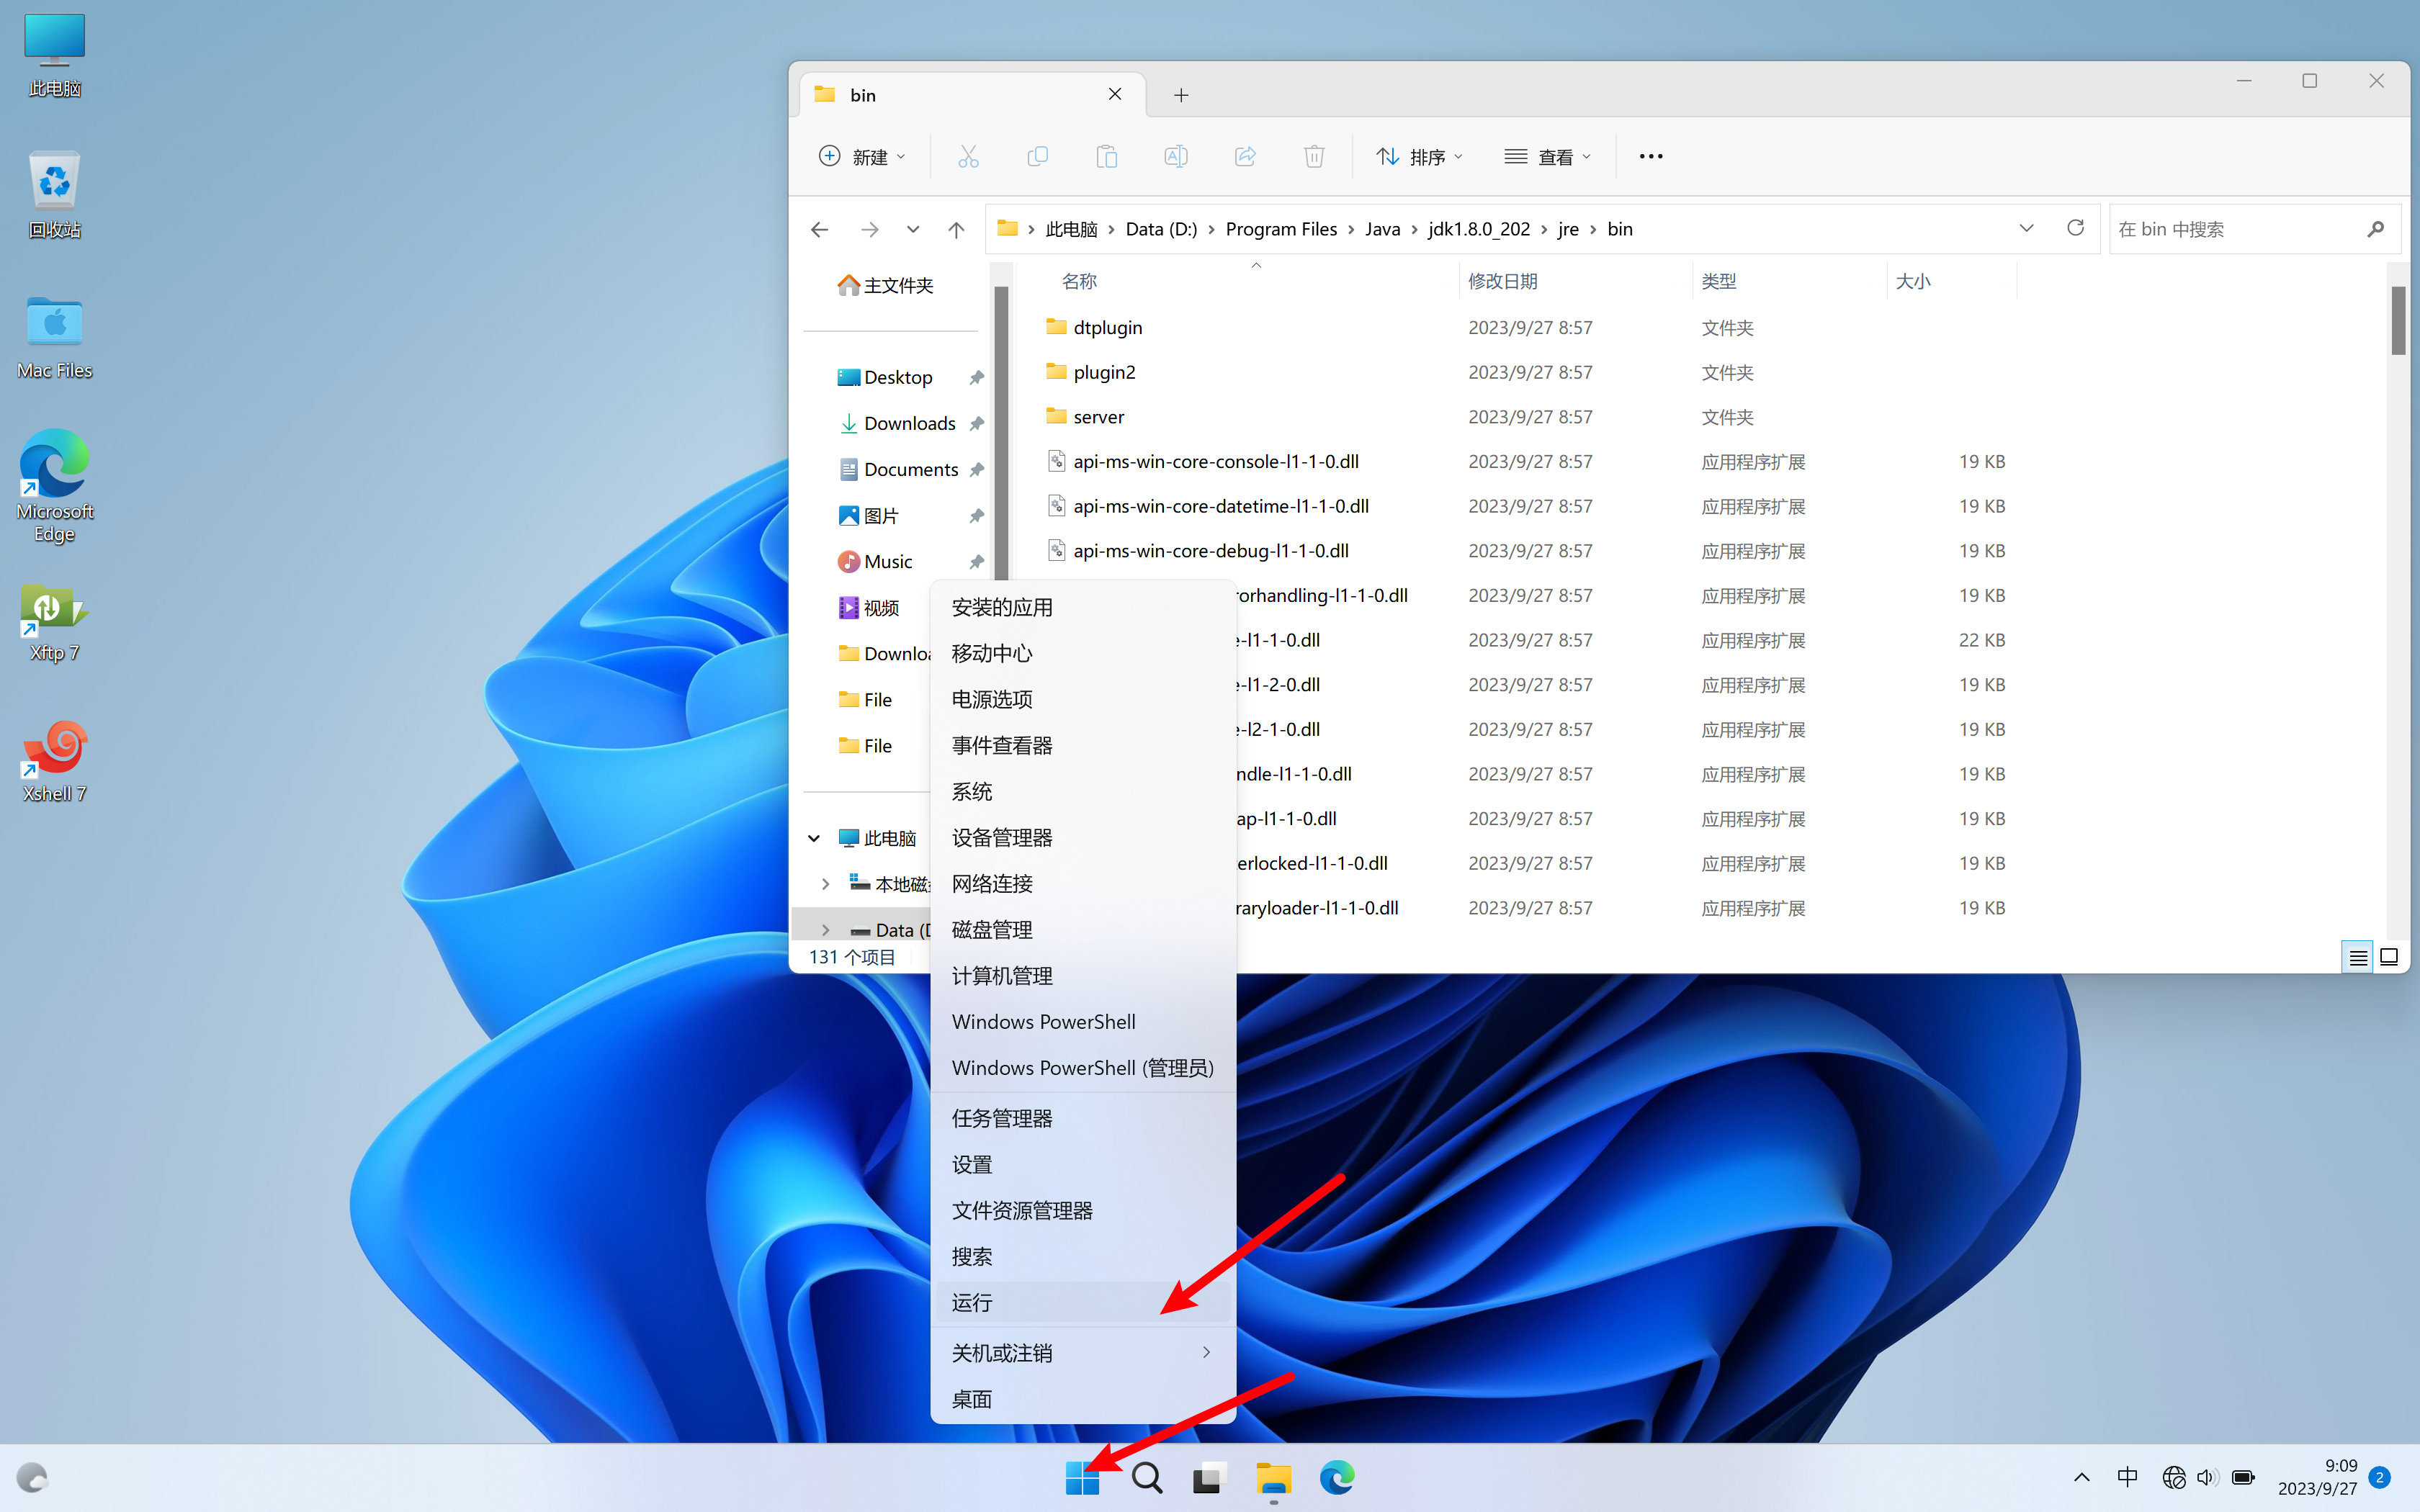Refresh the bin folder view
The image size is (2420, 1512).
point(2075,228)
